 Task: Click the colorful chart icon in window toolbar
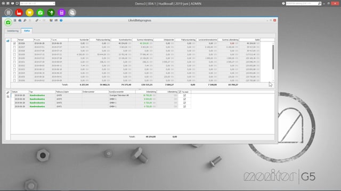point(51,20)
